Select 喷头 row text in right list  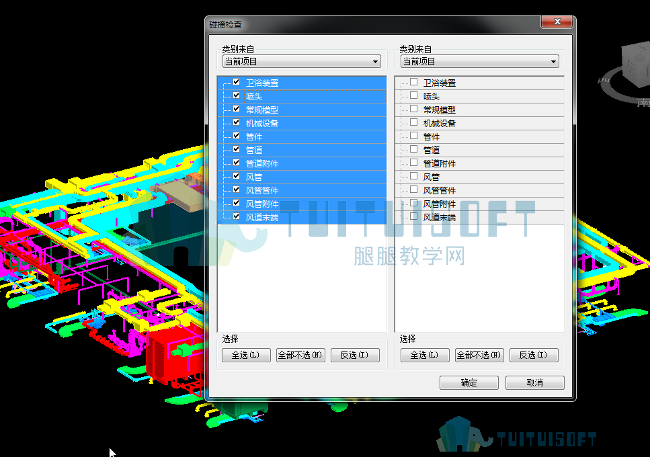point(431,97)
